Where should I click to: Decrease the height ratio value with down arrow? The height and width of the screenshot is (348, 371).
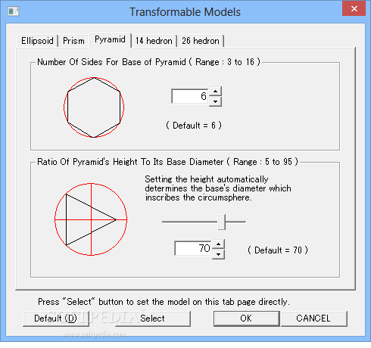[218, 254]
